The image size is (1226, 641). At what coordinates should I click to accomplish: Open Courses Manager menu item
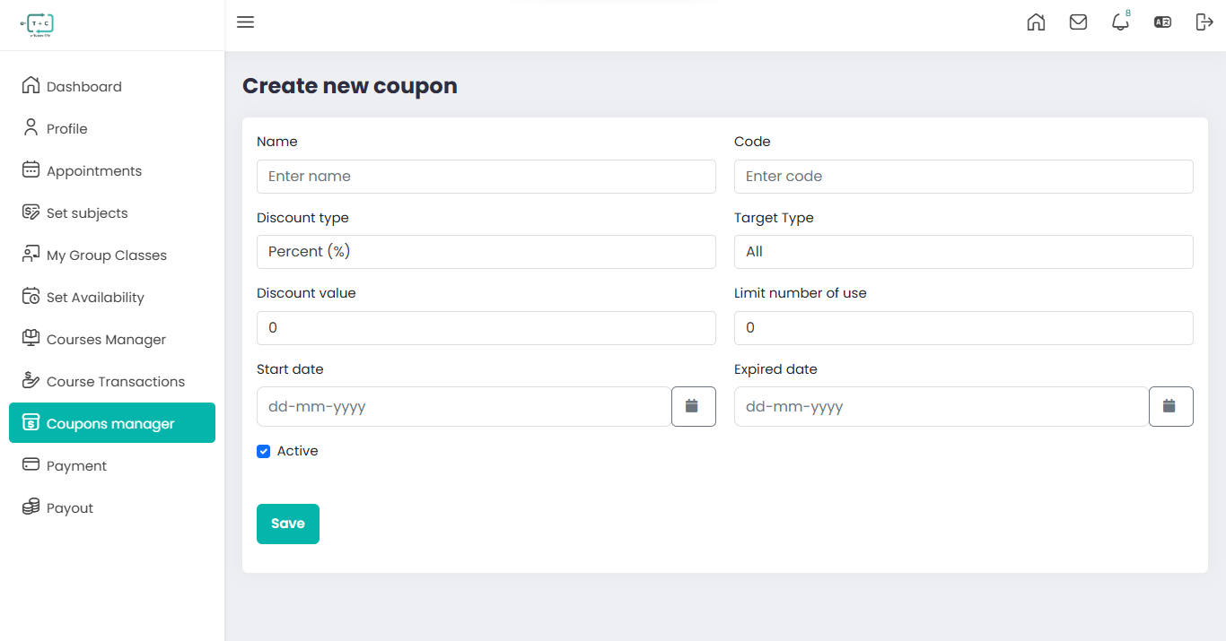(112, 339)
